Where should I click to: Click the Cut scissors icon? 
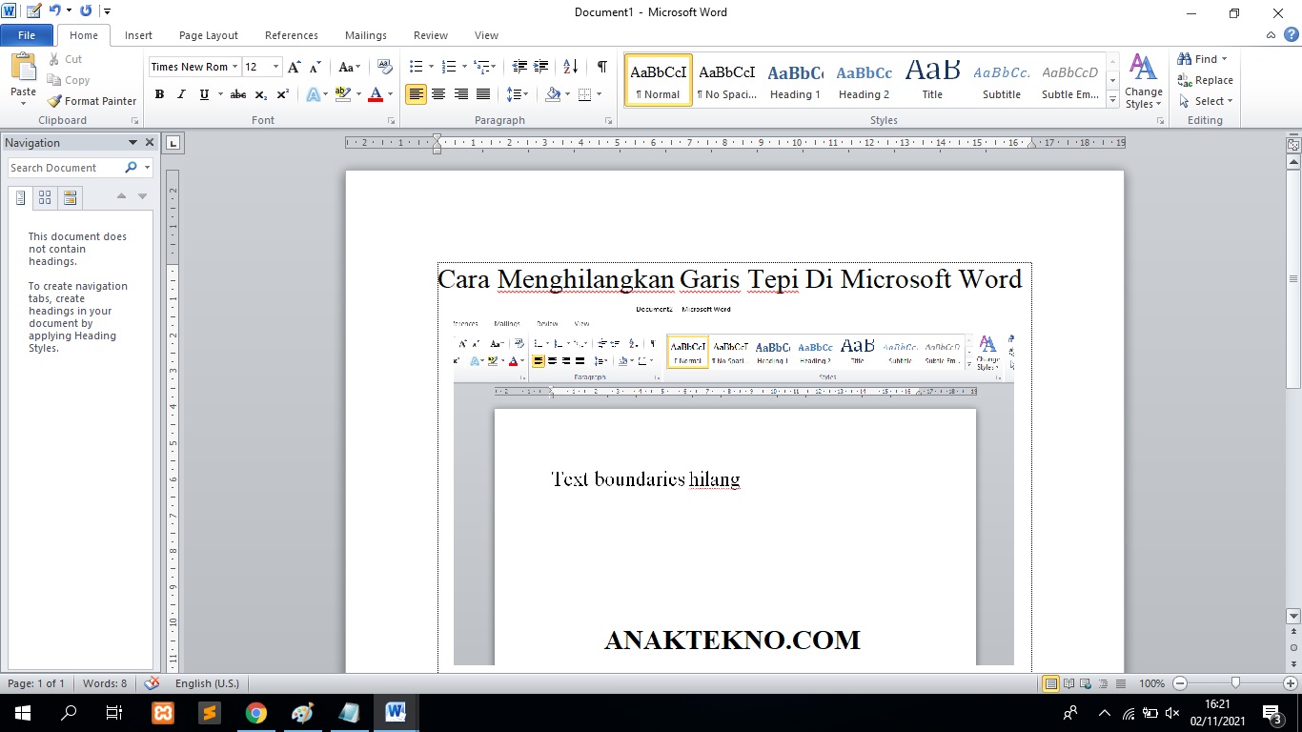(53, 59)
